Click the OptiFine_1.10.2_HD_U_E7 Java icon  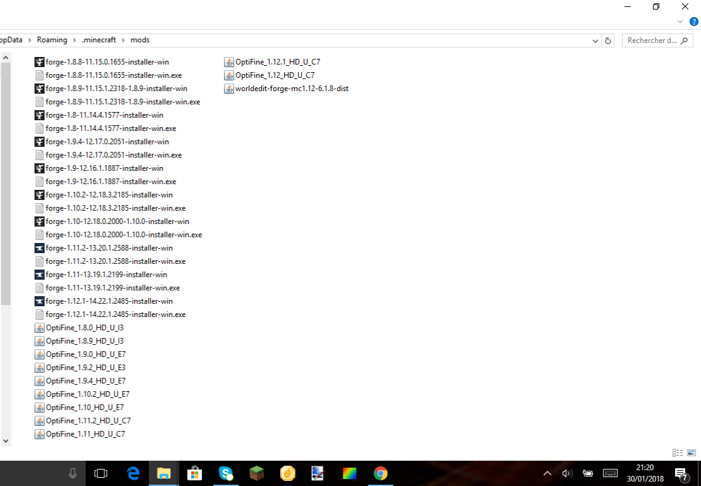pos(39,394)
